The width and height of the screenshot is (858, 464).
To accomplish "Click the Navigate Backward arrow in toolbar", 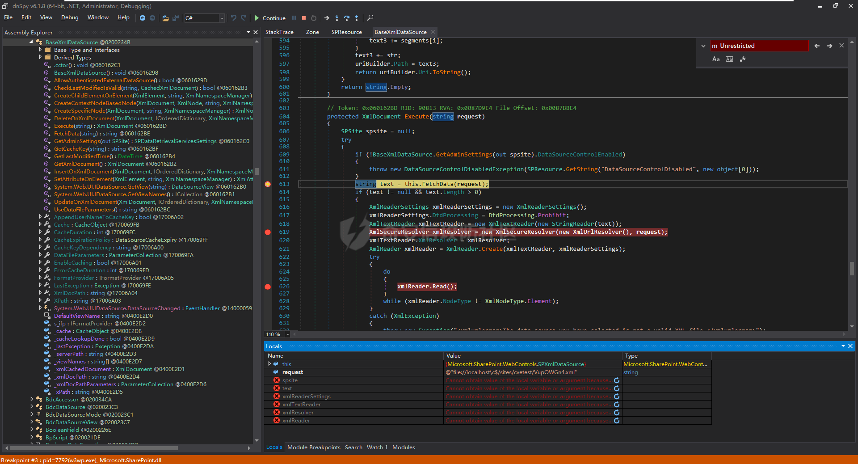I will click(143, 18).
